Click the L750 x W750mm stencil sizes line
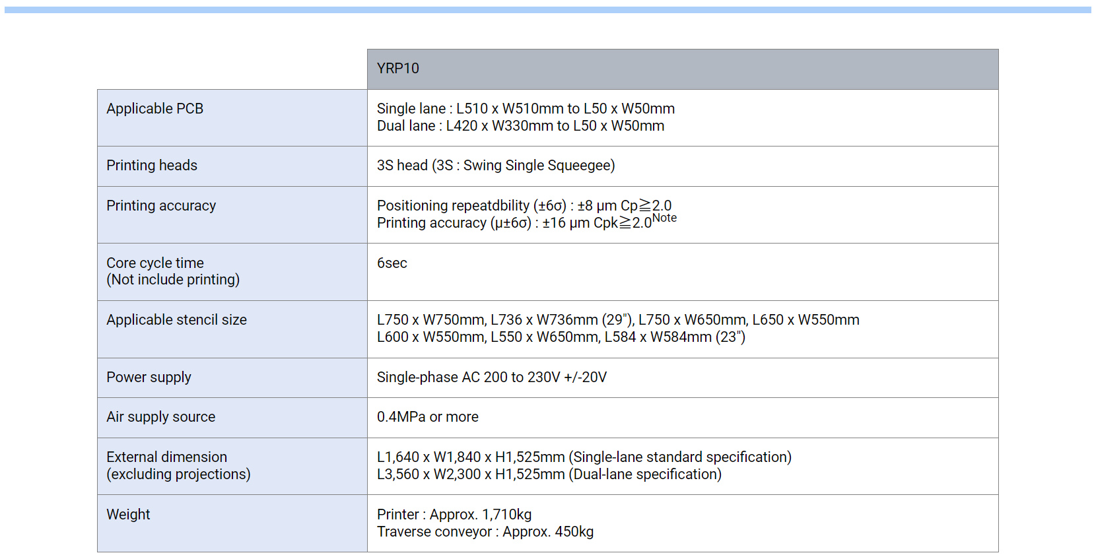The height and width of the screenshot is (557, 1094). (617, 320)
